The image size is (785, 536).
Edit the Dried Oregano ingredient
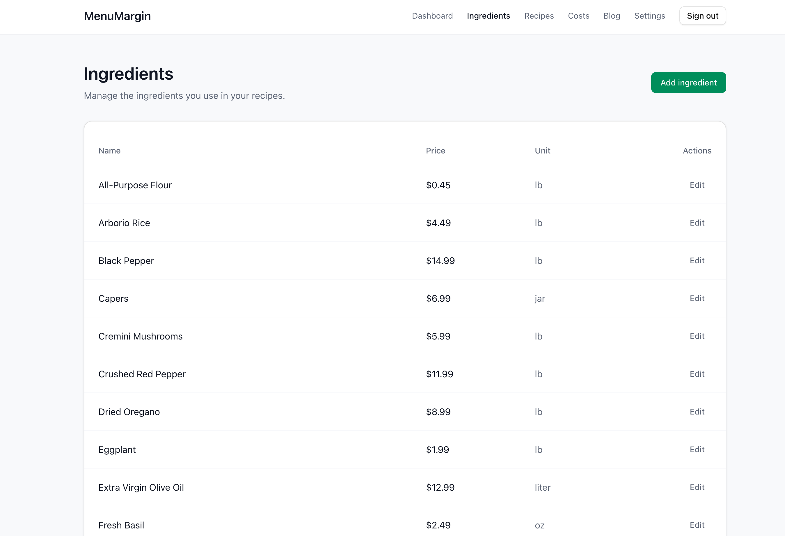[697, 412]
